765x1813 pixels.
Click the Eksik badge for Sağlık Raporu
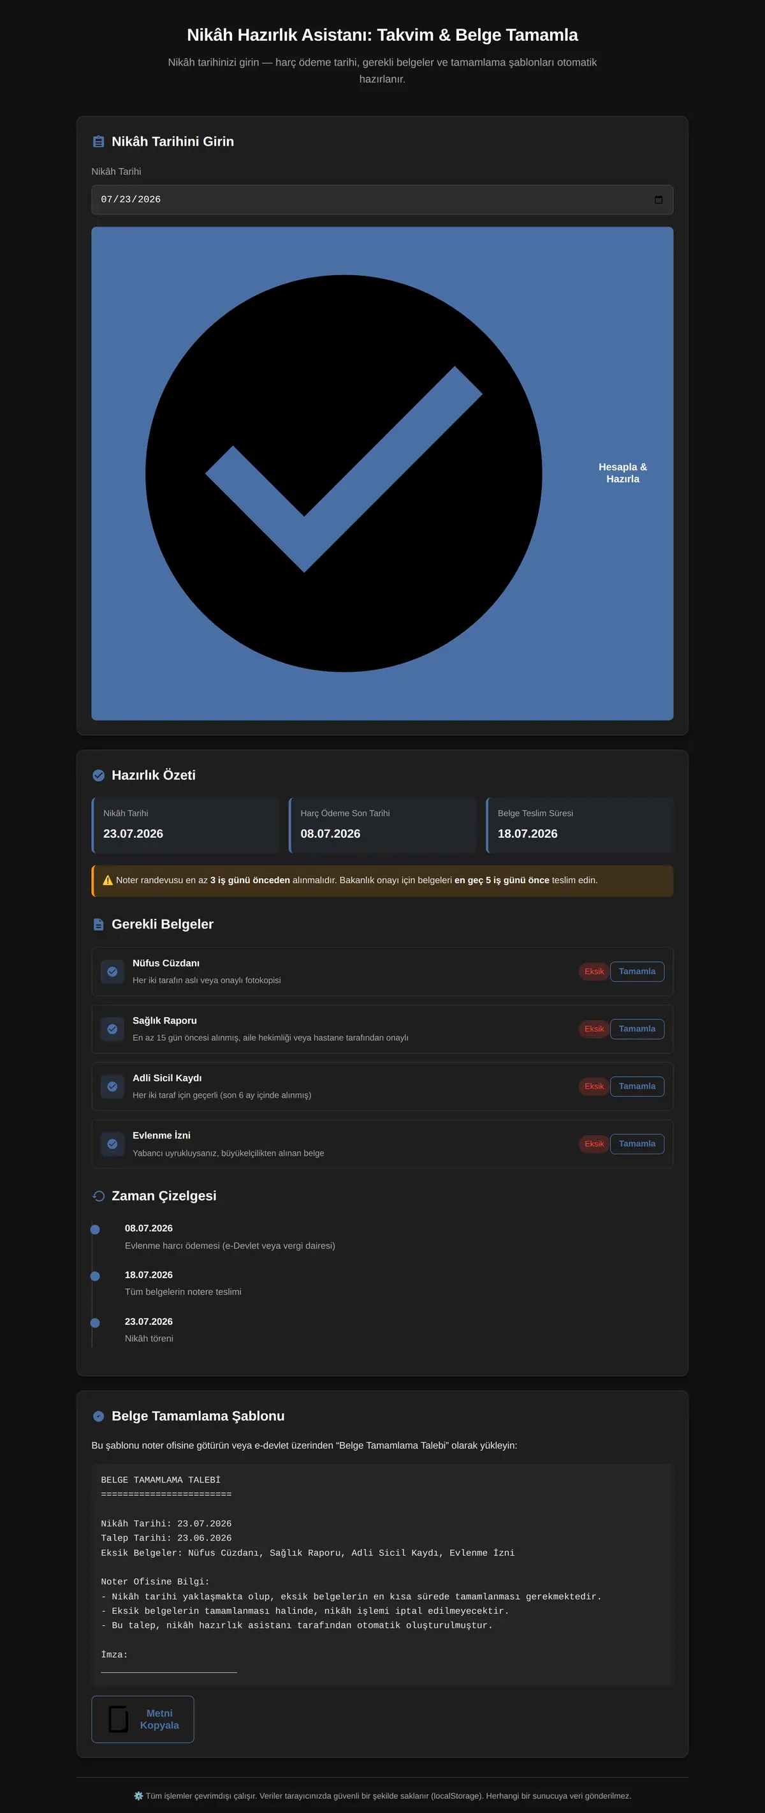(x=594, y=1029)
